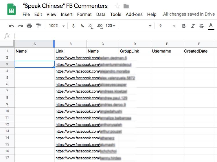Open the File menu
Screen dimensions: 217x162
pyautogui.click(x=26, y=15)
